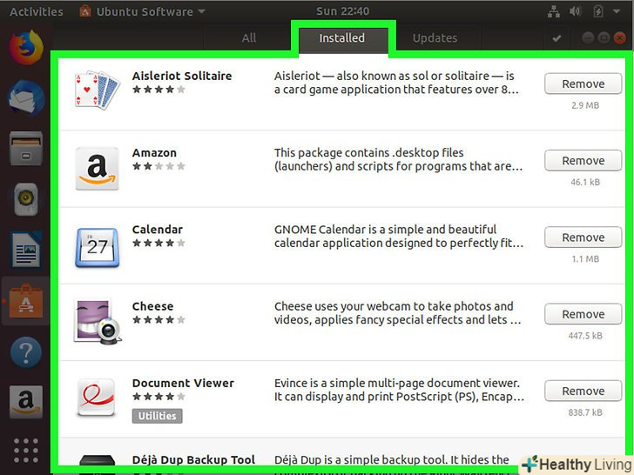This screenshot has width=634, height=475.
Task: Click the Calendar app icon
Action: click(x=97, y=247)
